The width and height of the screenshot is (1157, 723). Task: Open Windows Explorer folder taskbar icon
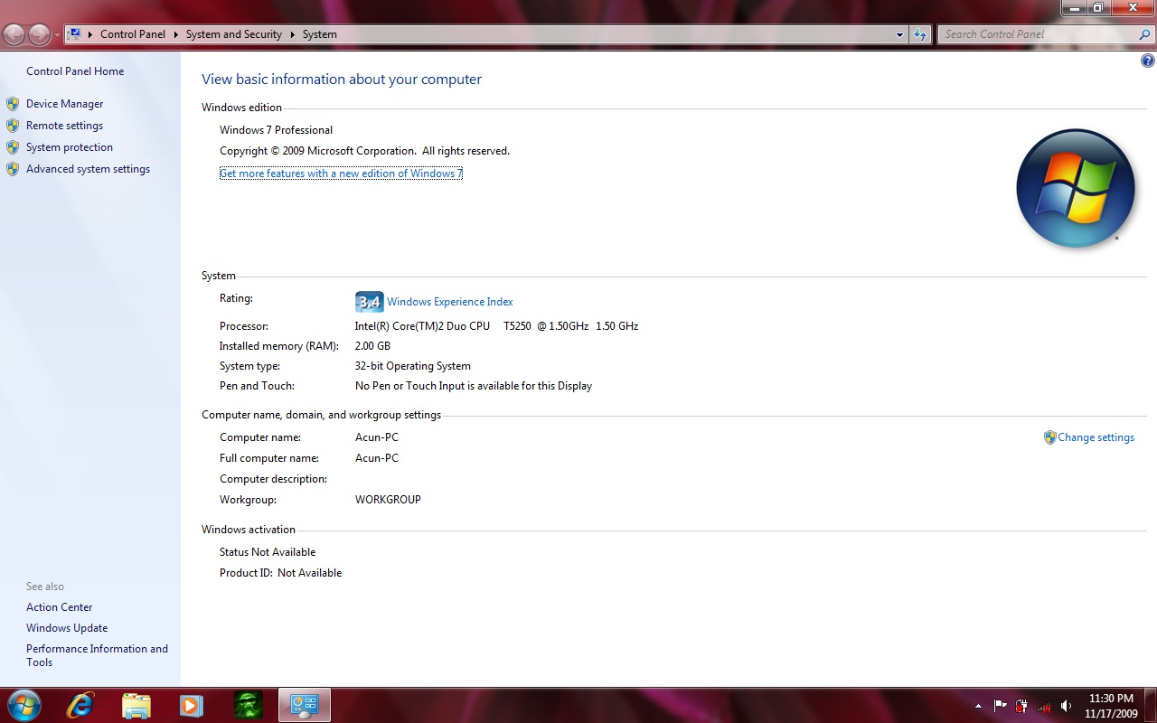(x=136, y=705)
